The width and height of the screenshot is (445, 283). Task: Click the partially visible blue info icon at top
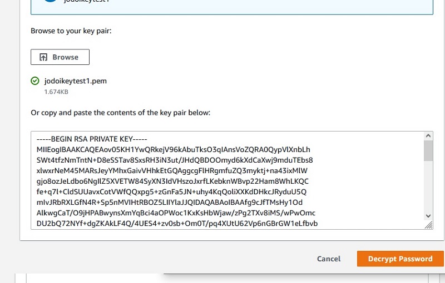[x=50, y=1]
